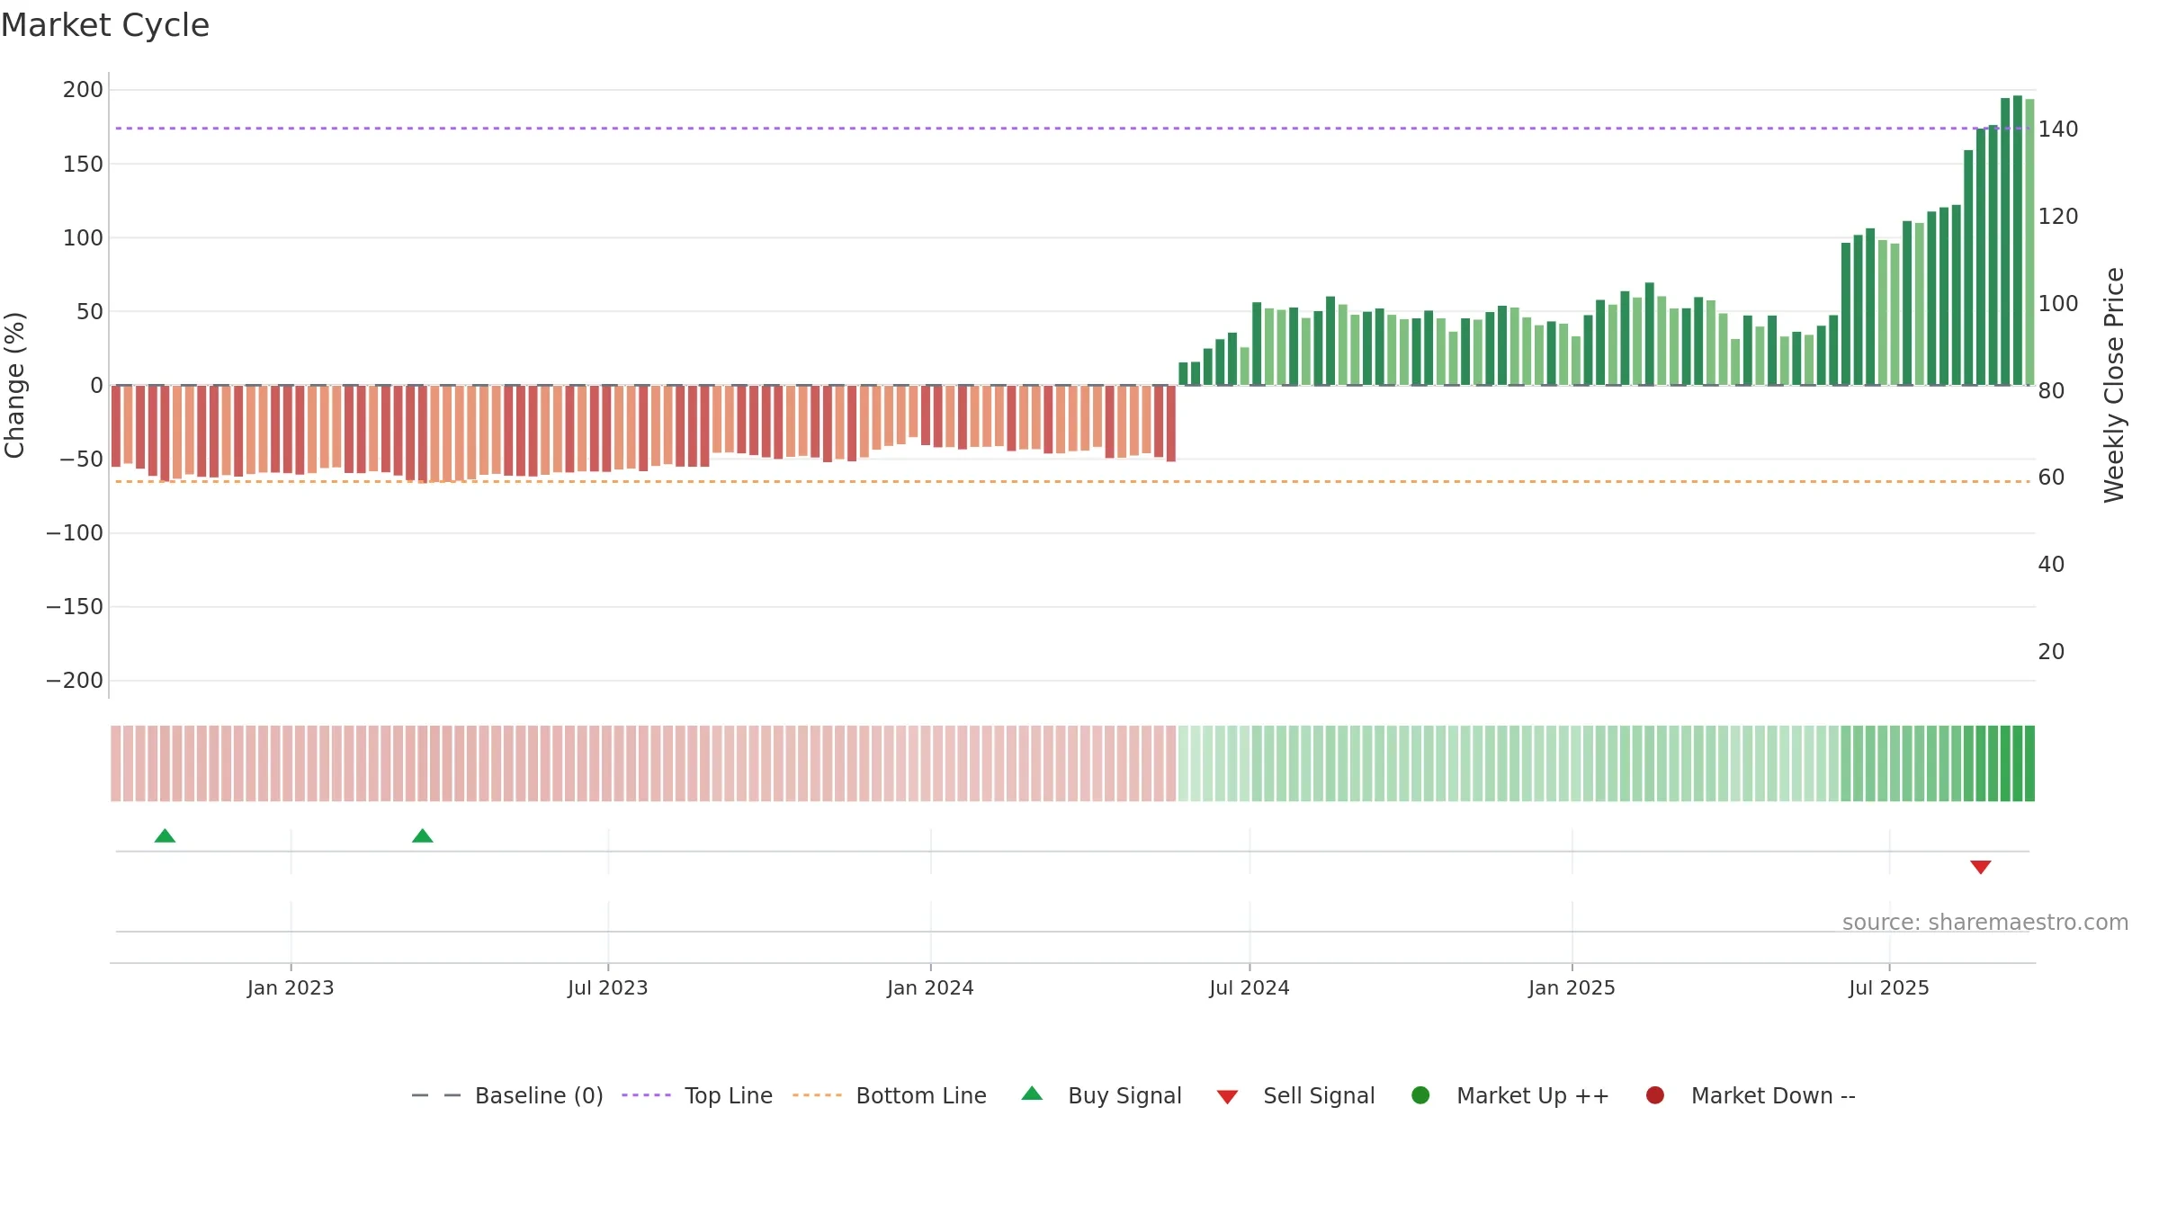Click the first green buy signal triangle
Viewport: 2159px width, 1214px height.
165,836
